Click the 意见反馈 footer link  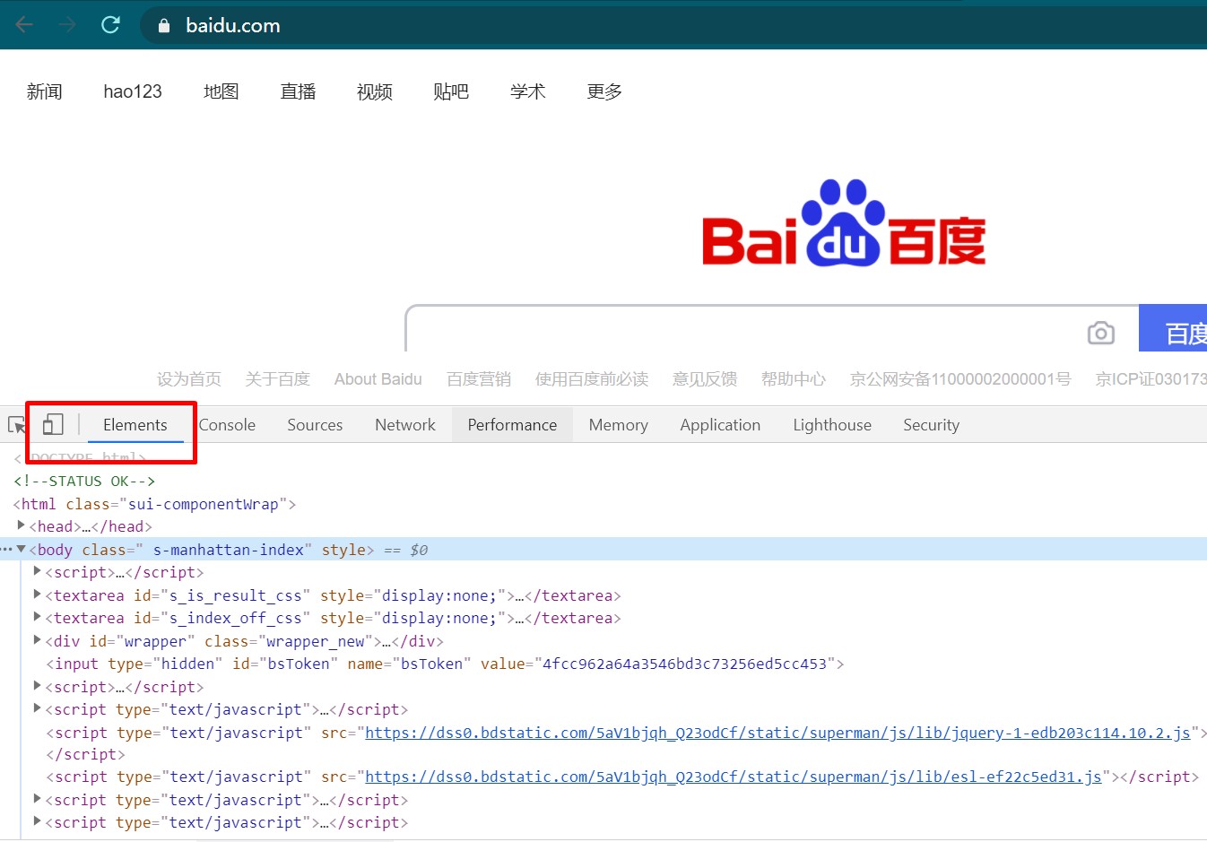tap(705, 379)
